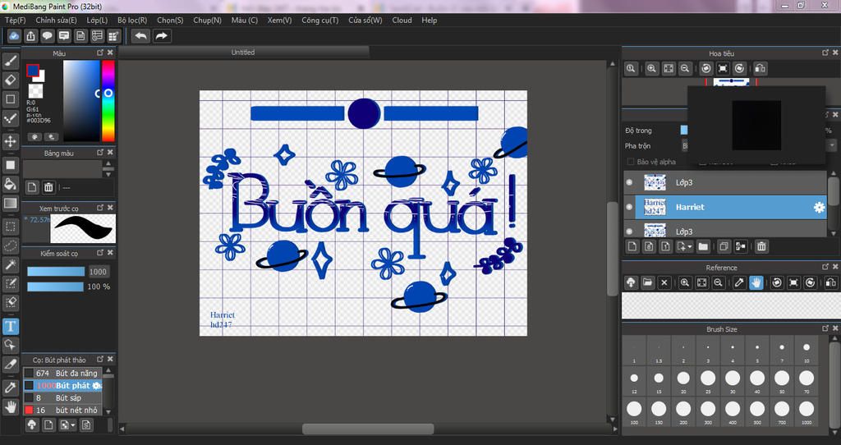Viewport: 841px width, 445px height.
Task: Open a reference image via folder icon
Action: coord(648,282)
